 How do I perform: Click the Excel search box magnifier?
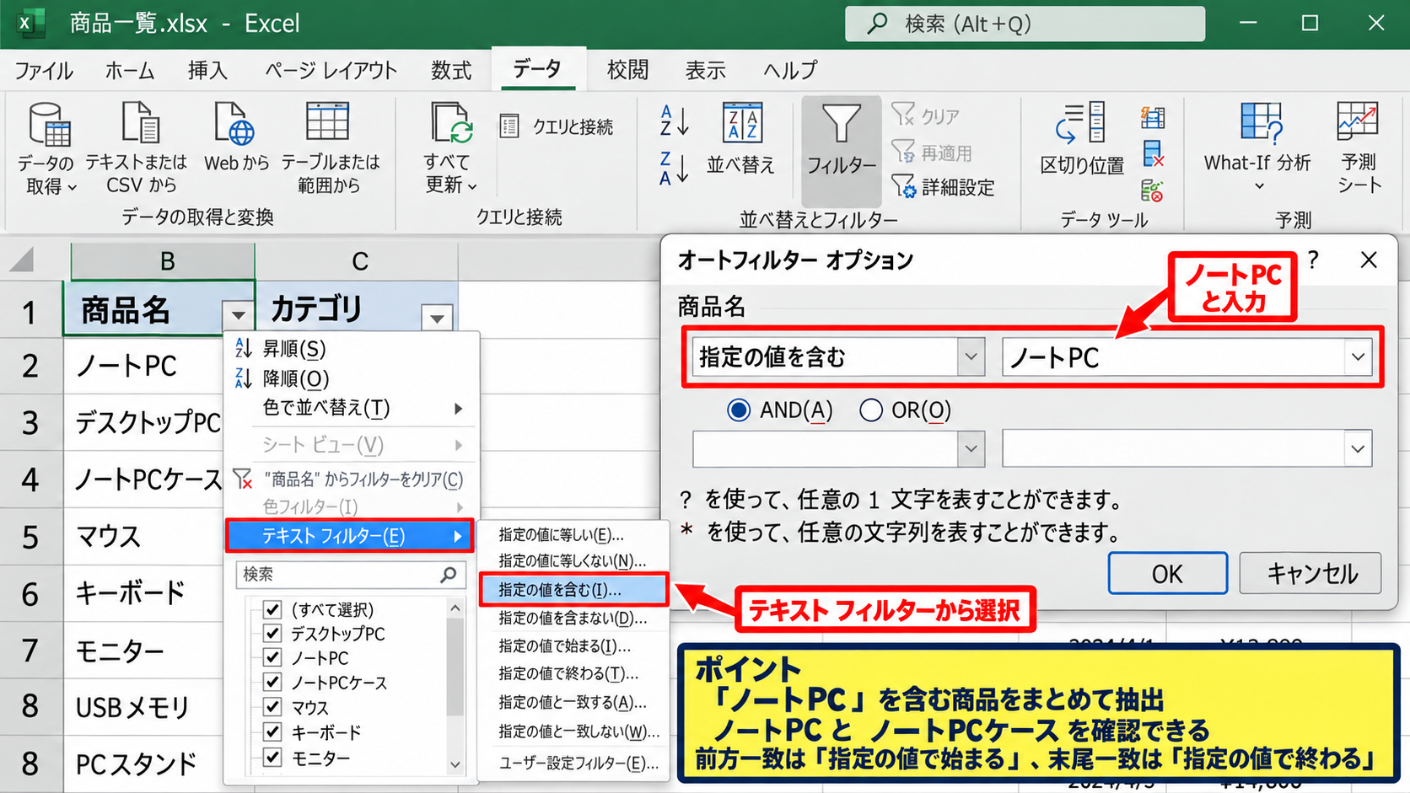click(877, 23)
